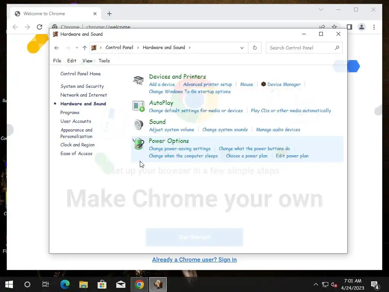
Task: Open the Tools menu
Action: [104, 60]
